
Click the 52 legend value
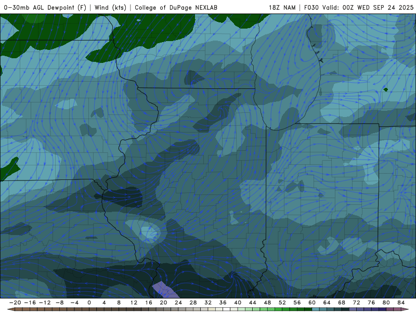[282, 303]
